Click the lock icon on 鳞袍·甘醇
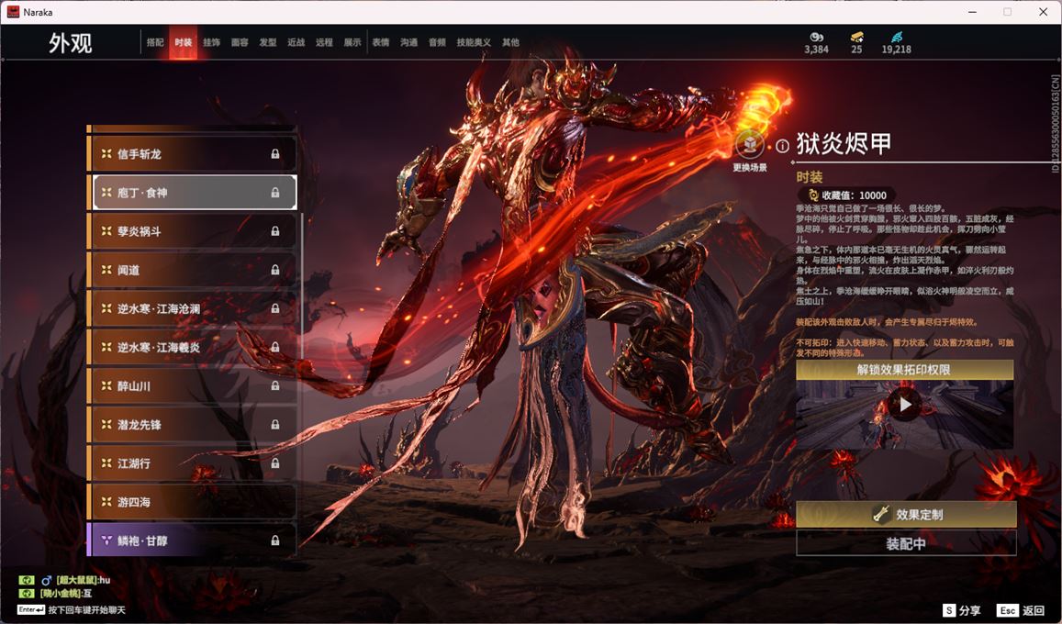The width and height of the screenshot is (1062, 624). 275,540
